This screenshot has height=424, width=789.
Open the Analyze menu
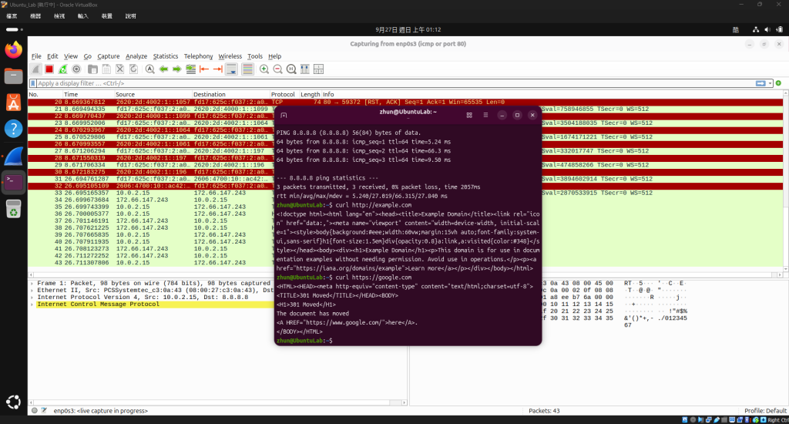tap(136, 56)
